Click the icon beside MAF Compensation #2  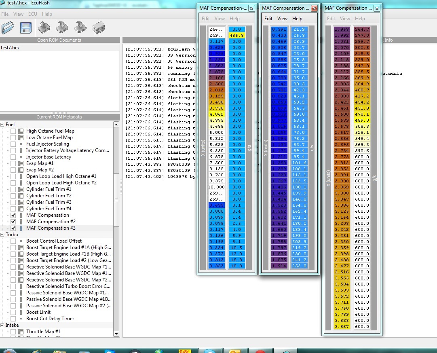pos(21,222)
